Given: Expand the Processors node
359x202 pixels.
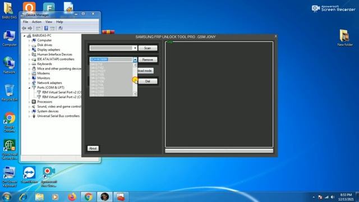Looking at the screenshot, I should 29,102.
